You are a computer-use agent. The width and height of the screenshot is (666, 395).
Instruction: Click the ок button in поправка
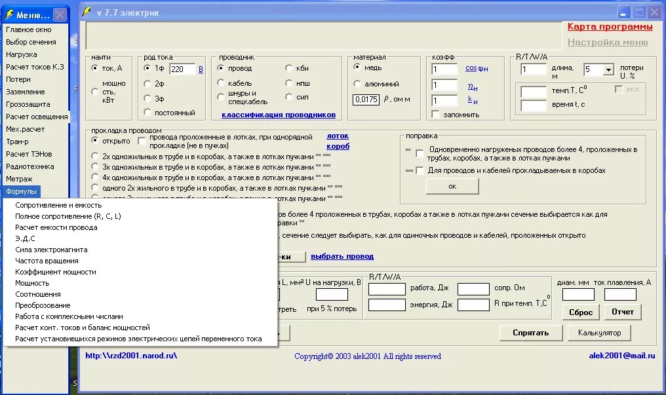[x=452, y=186]
